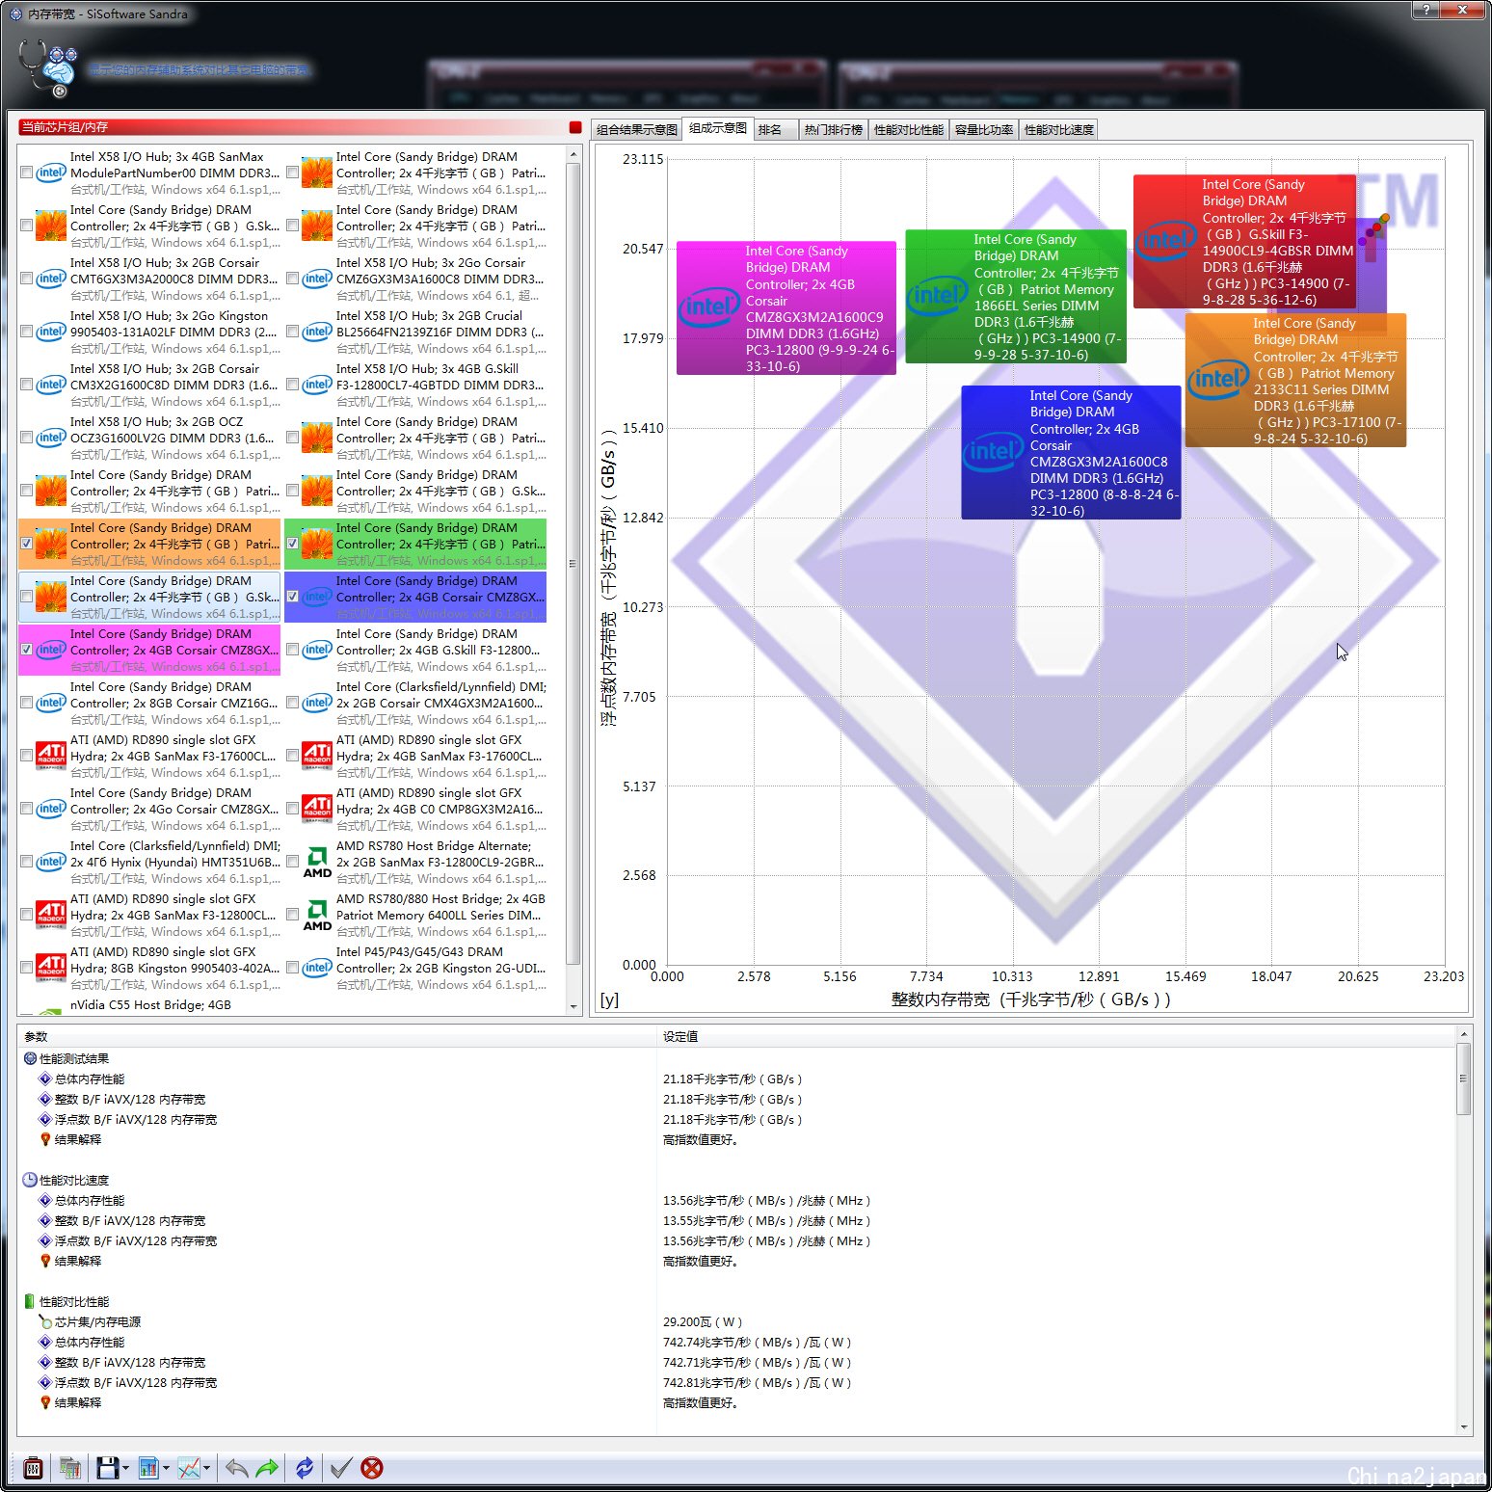
Task: Click the copy results icon in bottom toolbar
Action: (x=69, y=1468)
